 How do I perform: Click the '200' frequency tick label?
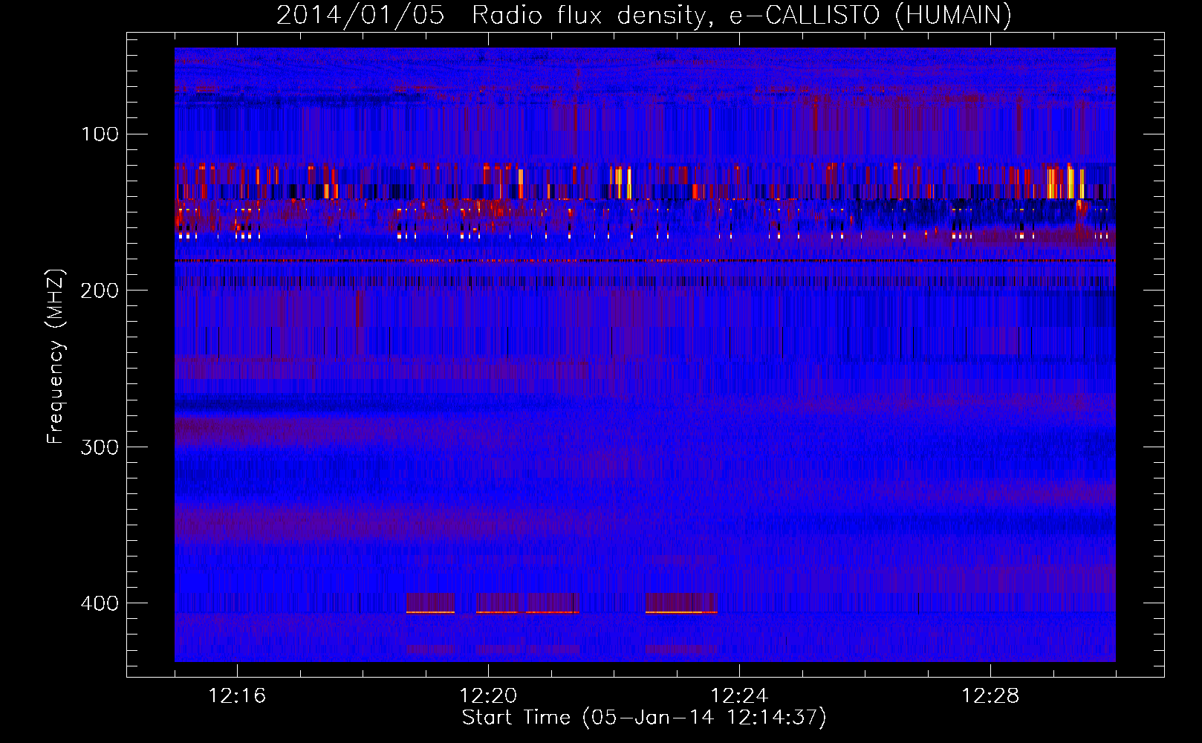pyautogui.click(x=100, y=291)
